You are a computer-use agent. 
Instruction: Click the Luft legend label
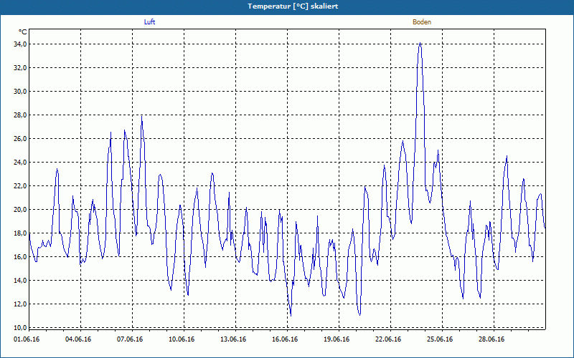click(149, 22)
